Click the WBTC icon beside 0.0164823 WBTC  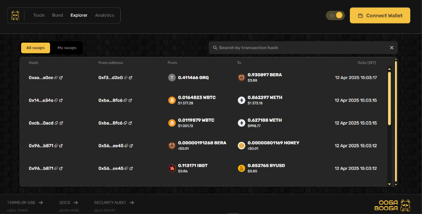(x=172, y=100)
